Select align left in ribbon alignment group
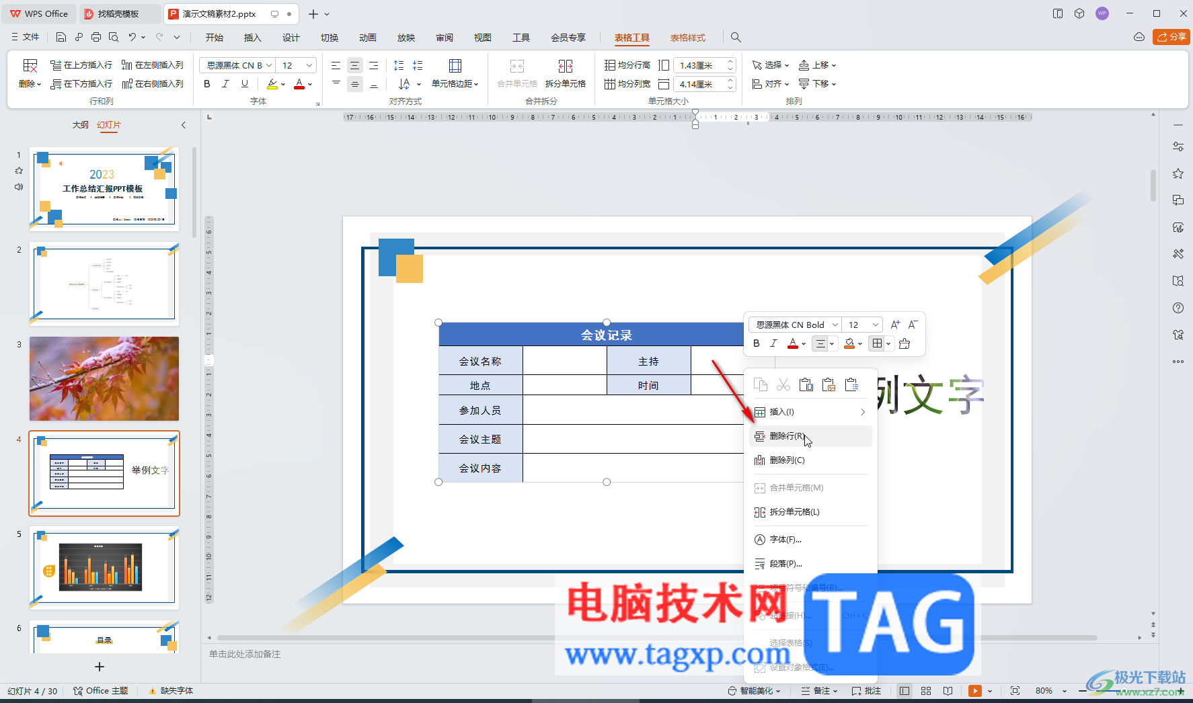Viewport: 1193px width, 703px height. point(336,65)
